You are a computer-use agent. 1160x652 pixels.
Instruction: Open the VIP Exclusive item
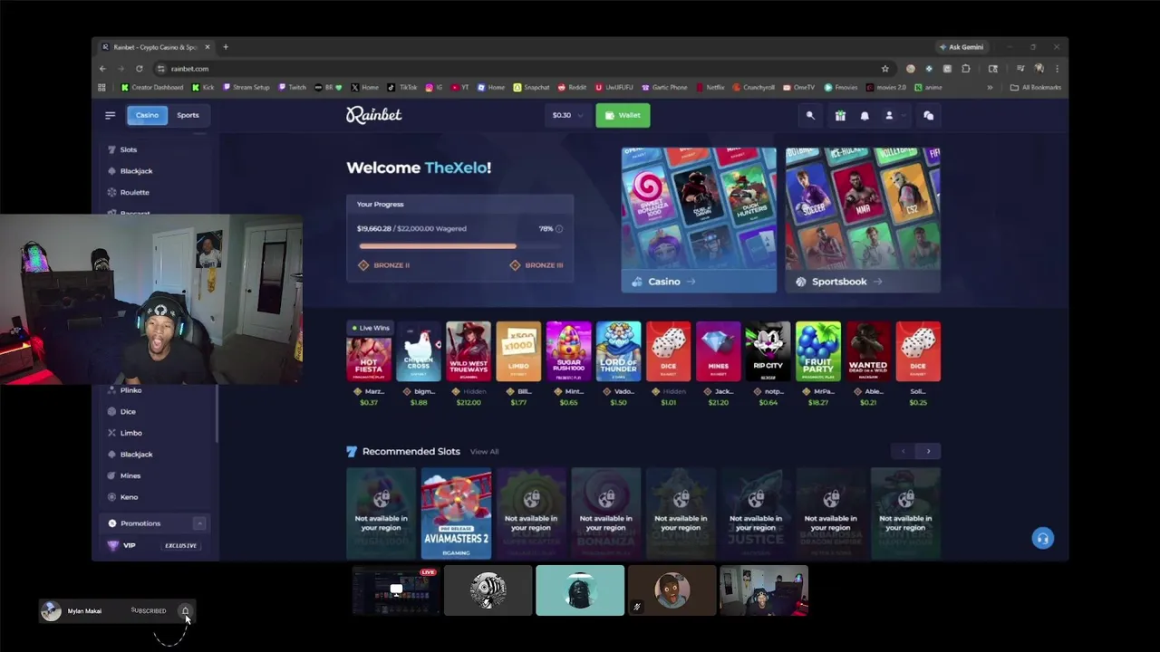pos(153,545)
